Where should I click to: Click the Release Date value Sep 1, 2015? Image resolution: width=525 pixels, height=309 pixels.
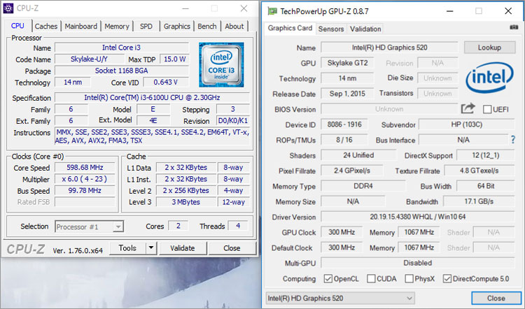tap(347, 94)
